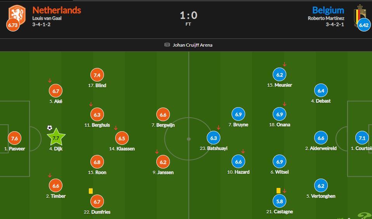Open the Johan Cruijff Arena venue link
The image size is (372, 219).
[192, 45]
